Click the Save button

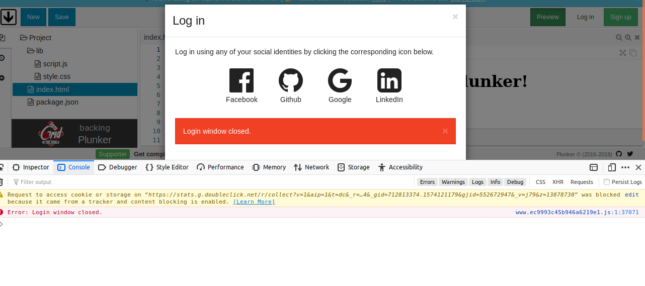pyautogui.click(x=62, y=17)
